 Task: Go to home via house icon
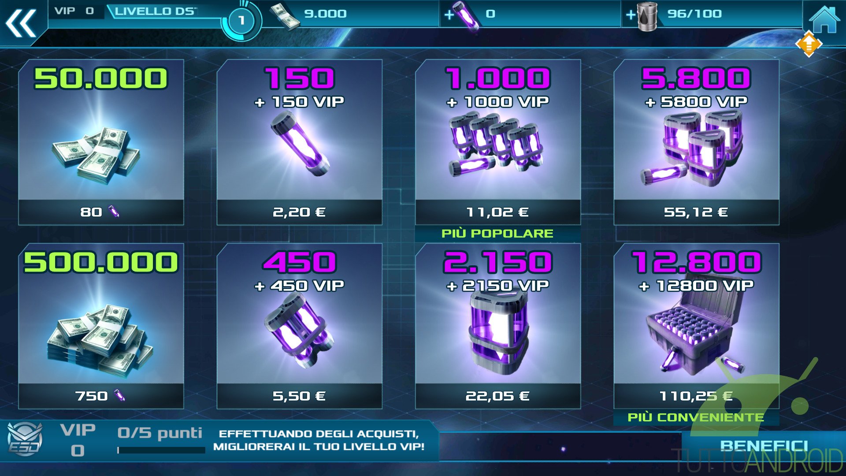(x=824, y=19)
